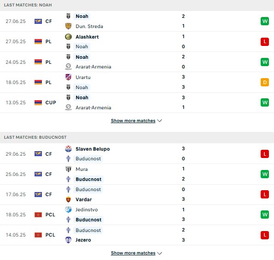Image resolution: width=274 pixels, height=260 pixels.
Task: Click the red L badge for Alashkert match
Action: point(265,42)
